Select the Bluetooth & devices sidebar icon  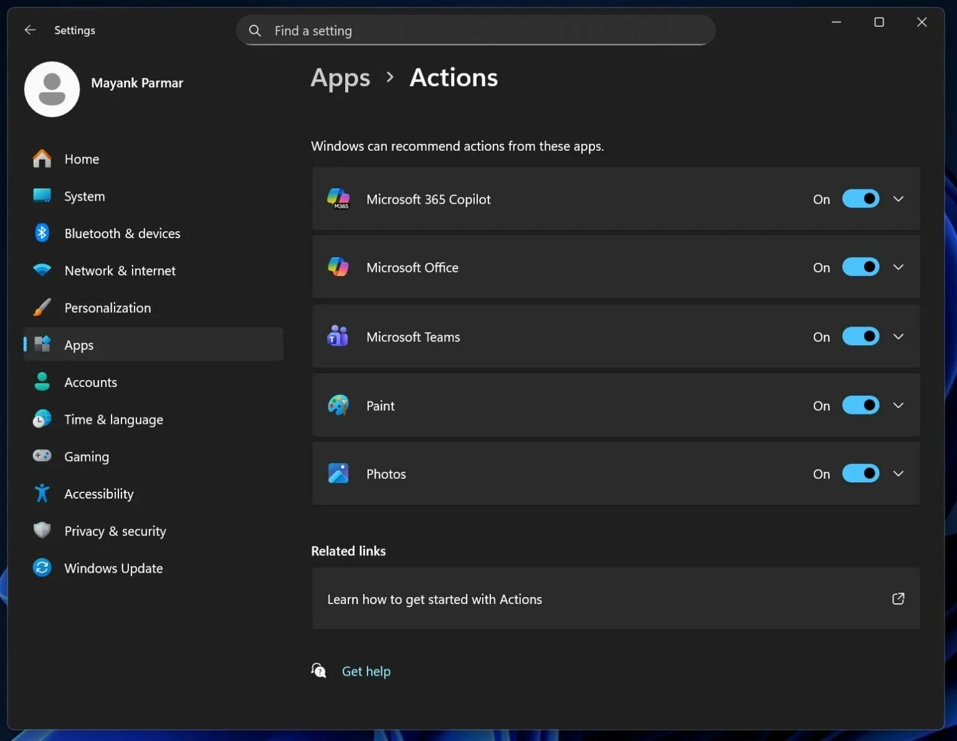click(x=42, y=232)
